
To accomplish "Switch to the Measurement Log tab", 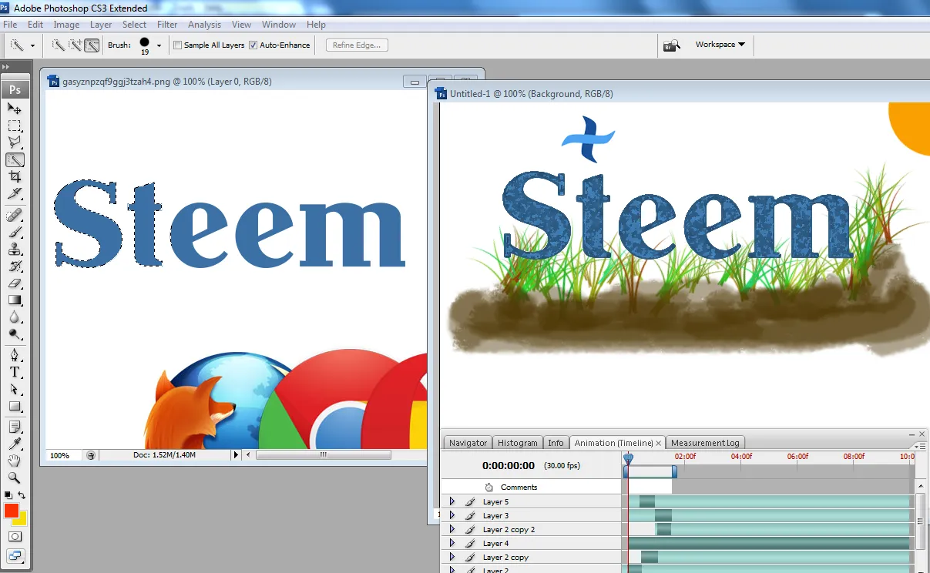I will (705, 443).
